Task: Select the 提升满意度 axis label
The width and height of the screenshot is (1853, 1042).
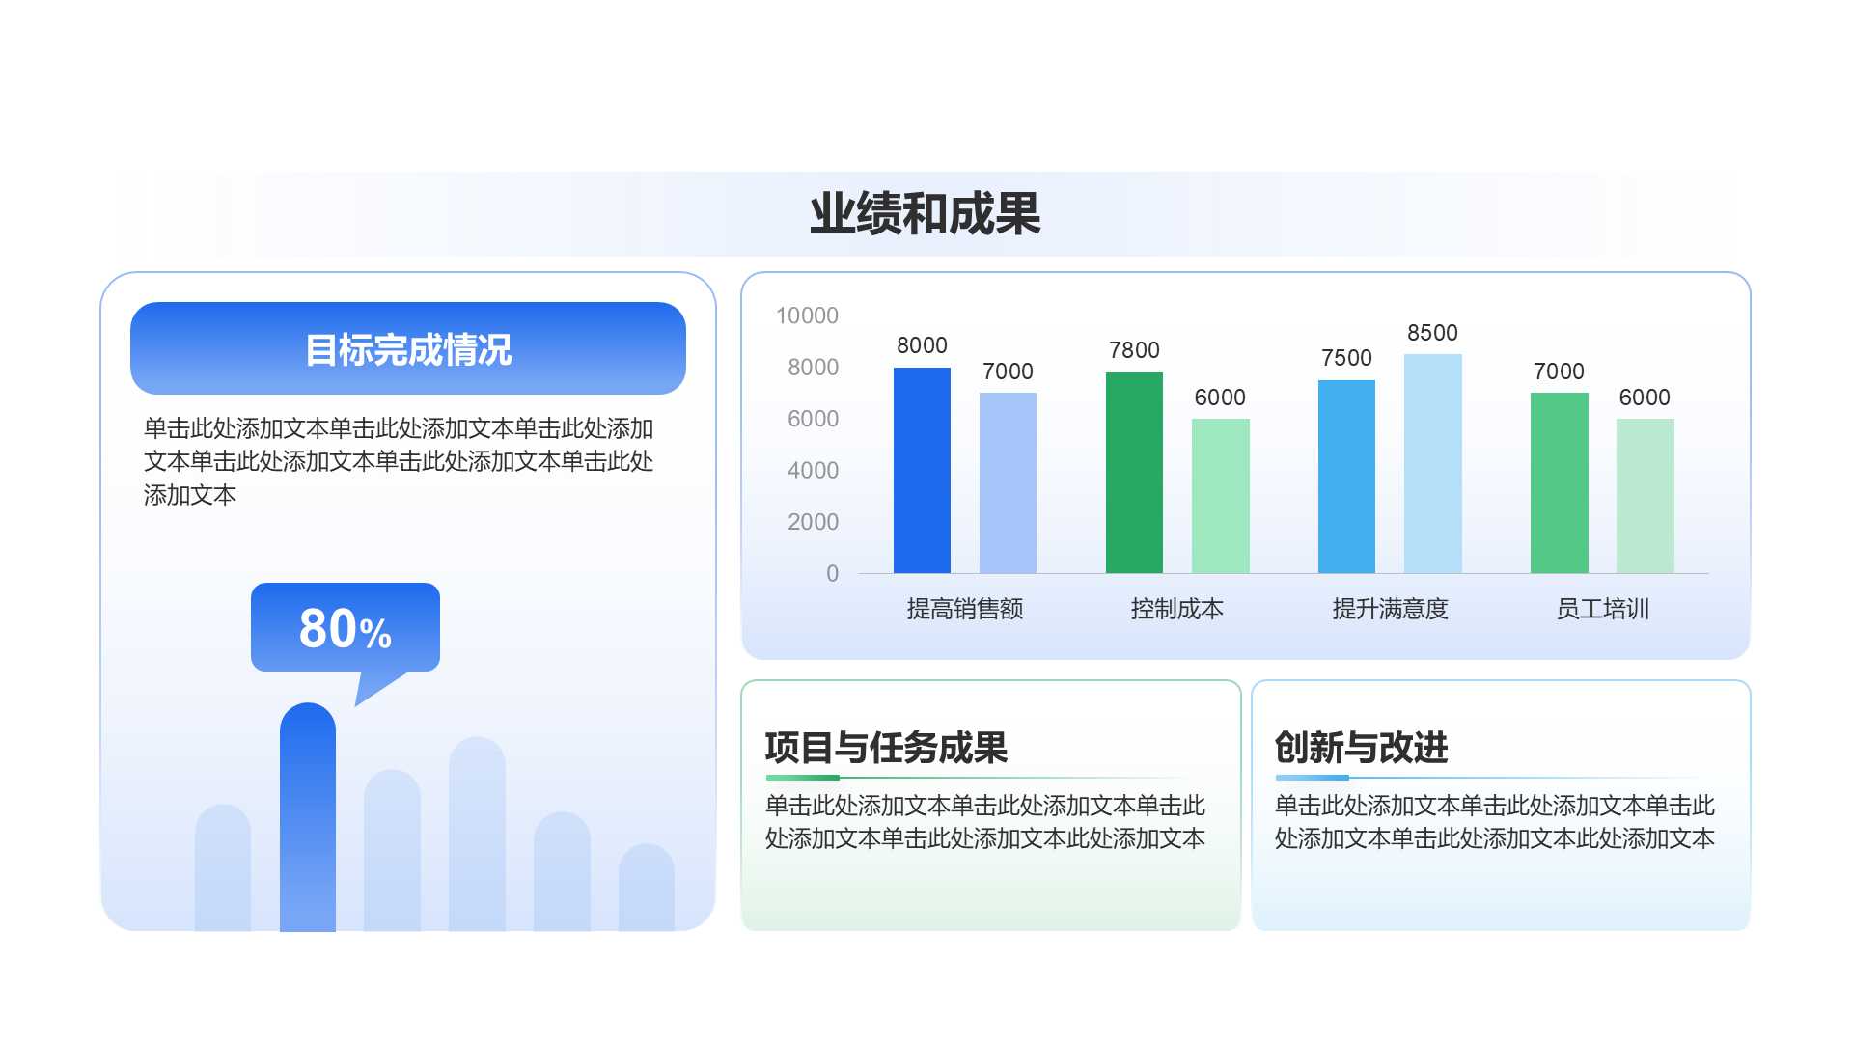Action: tap(1390, 609)
